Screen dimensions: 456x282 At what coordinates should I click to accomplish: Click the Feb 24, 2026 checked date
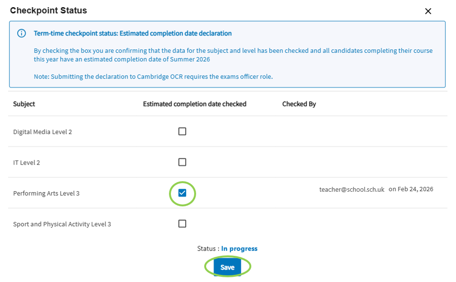(x=411, y=189)
